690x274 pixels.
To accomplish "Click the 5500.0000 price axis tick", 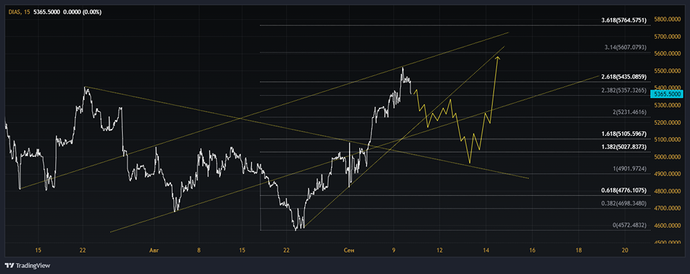I will click(x=668, y=71).
